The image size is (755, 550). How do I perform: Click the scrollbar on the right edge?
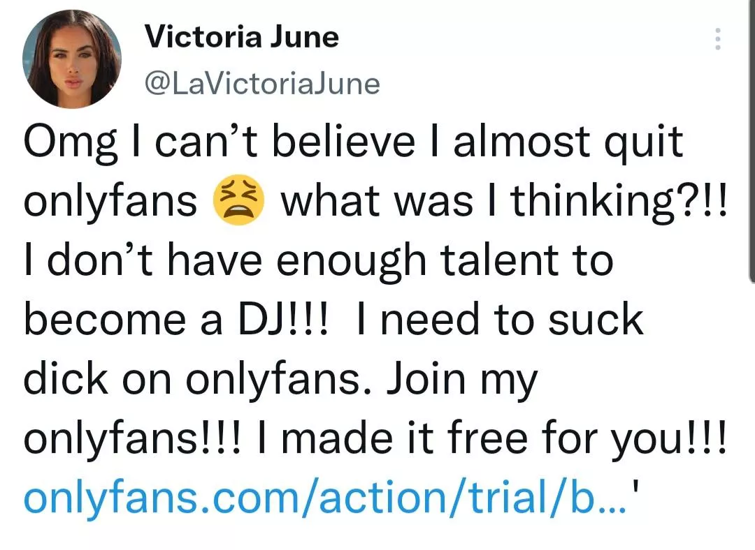tap(752, 140)
